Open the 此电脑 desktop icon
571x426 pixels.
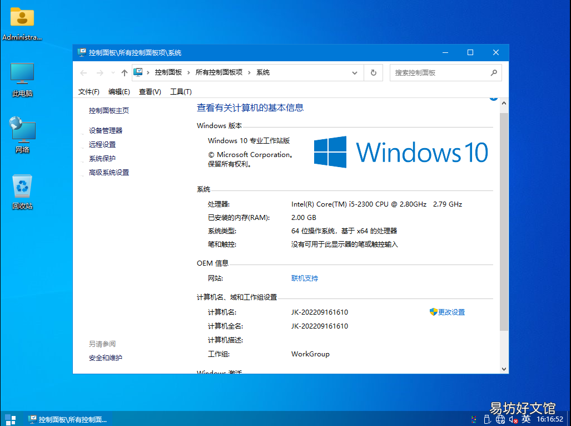[x=22, y=80]
